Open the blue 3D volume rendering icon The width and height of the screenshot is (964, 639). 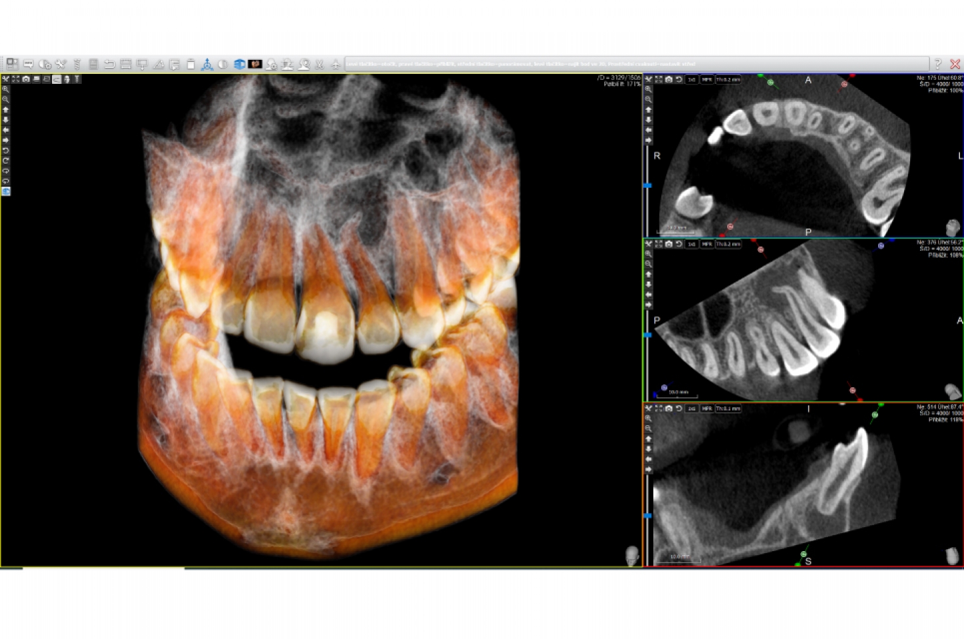(x=240, y=64)
